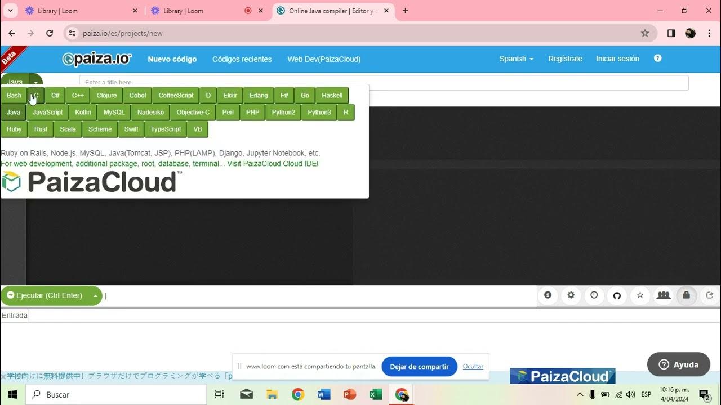The height and width of the screenshot is (405, 721).
Task: Open Word from the taskbar
Action: click(324, 394)
